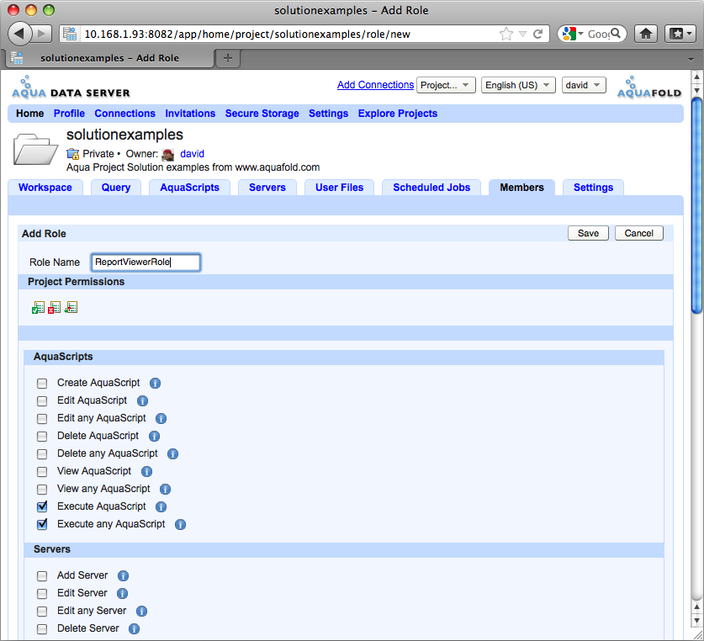Reload the page with refresh icon
The height and width of the screenshot is (641, 704).
(537, 34)
